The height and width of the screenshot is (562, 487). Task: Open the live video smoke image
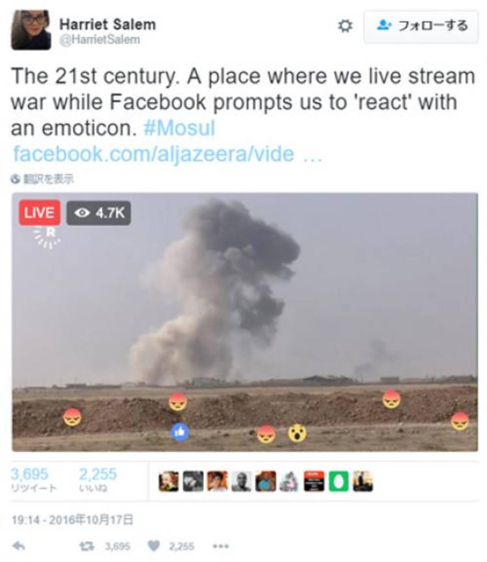point(245,322)
